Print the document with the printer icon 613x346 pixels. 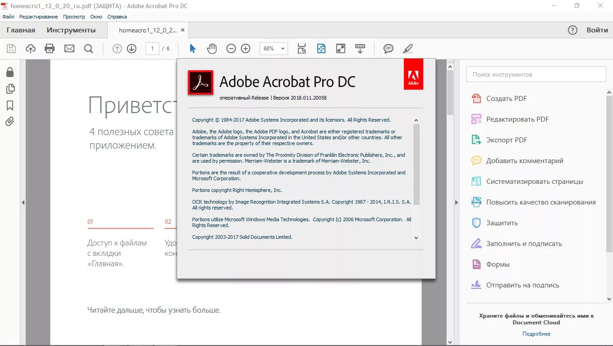click(x=50, y=49)
